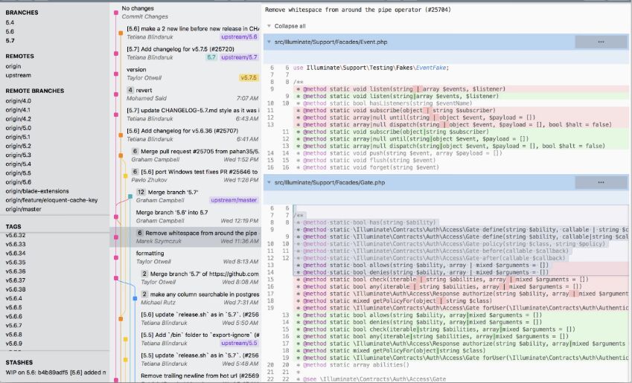
Task: Open the ellipsis menu for Event.php
Action: 601,42
